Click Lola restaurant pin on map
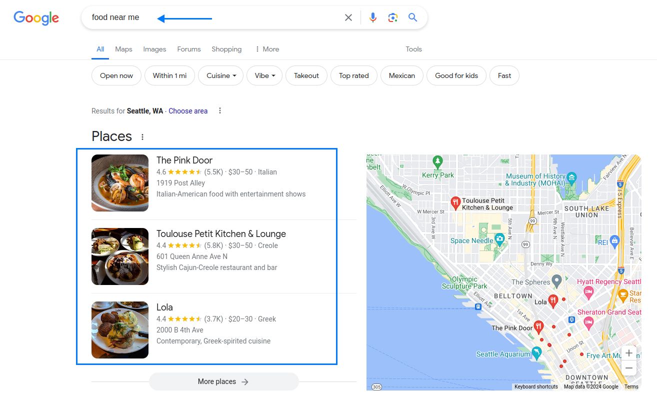 553,301
